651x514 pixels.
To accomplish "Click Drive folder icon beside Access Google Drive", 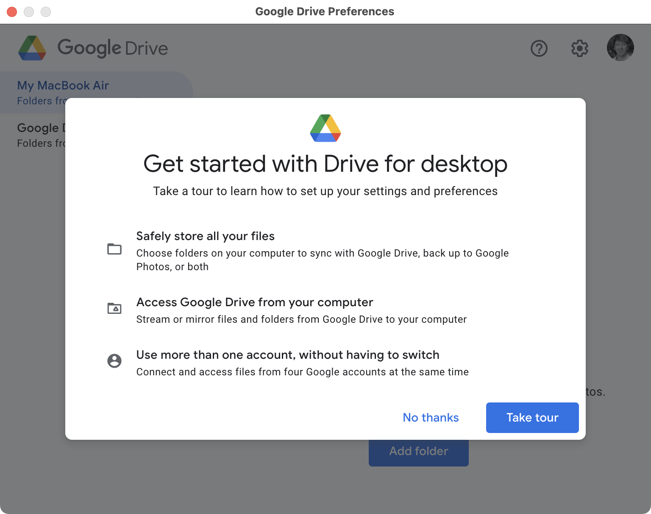I will [x=114, y=308].
